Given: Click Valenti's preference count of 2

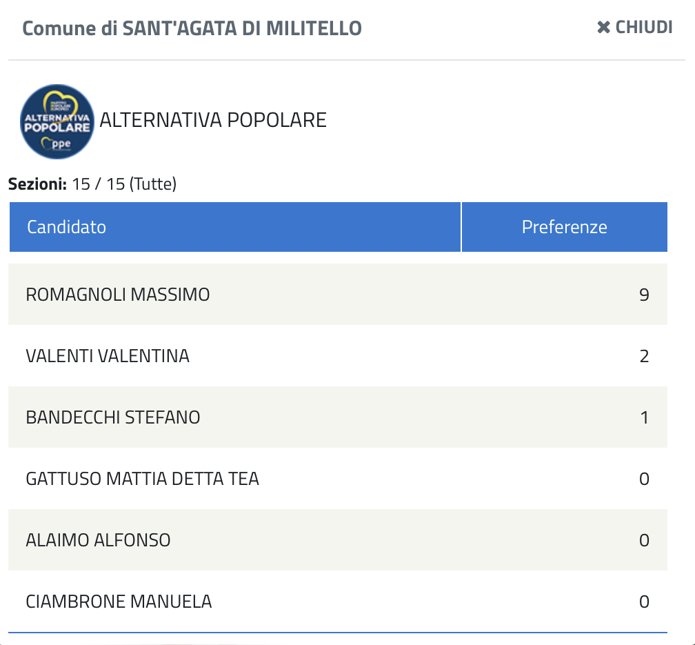Looking at the screenshot, I should 644,356.
